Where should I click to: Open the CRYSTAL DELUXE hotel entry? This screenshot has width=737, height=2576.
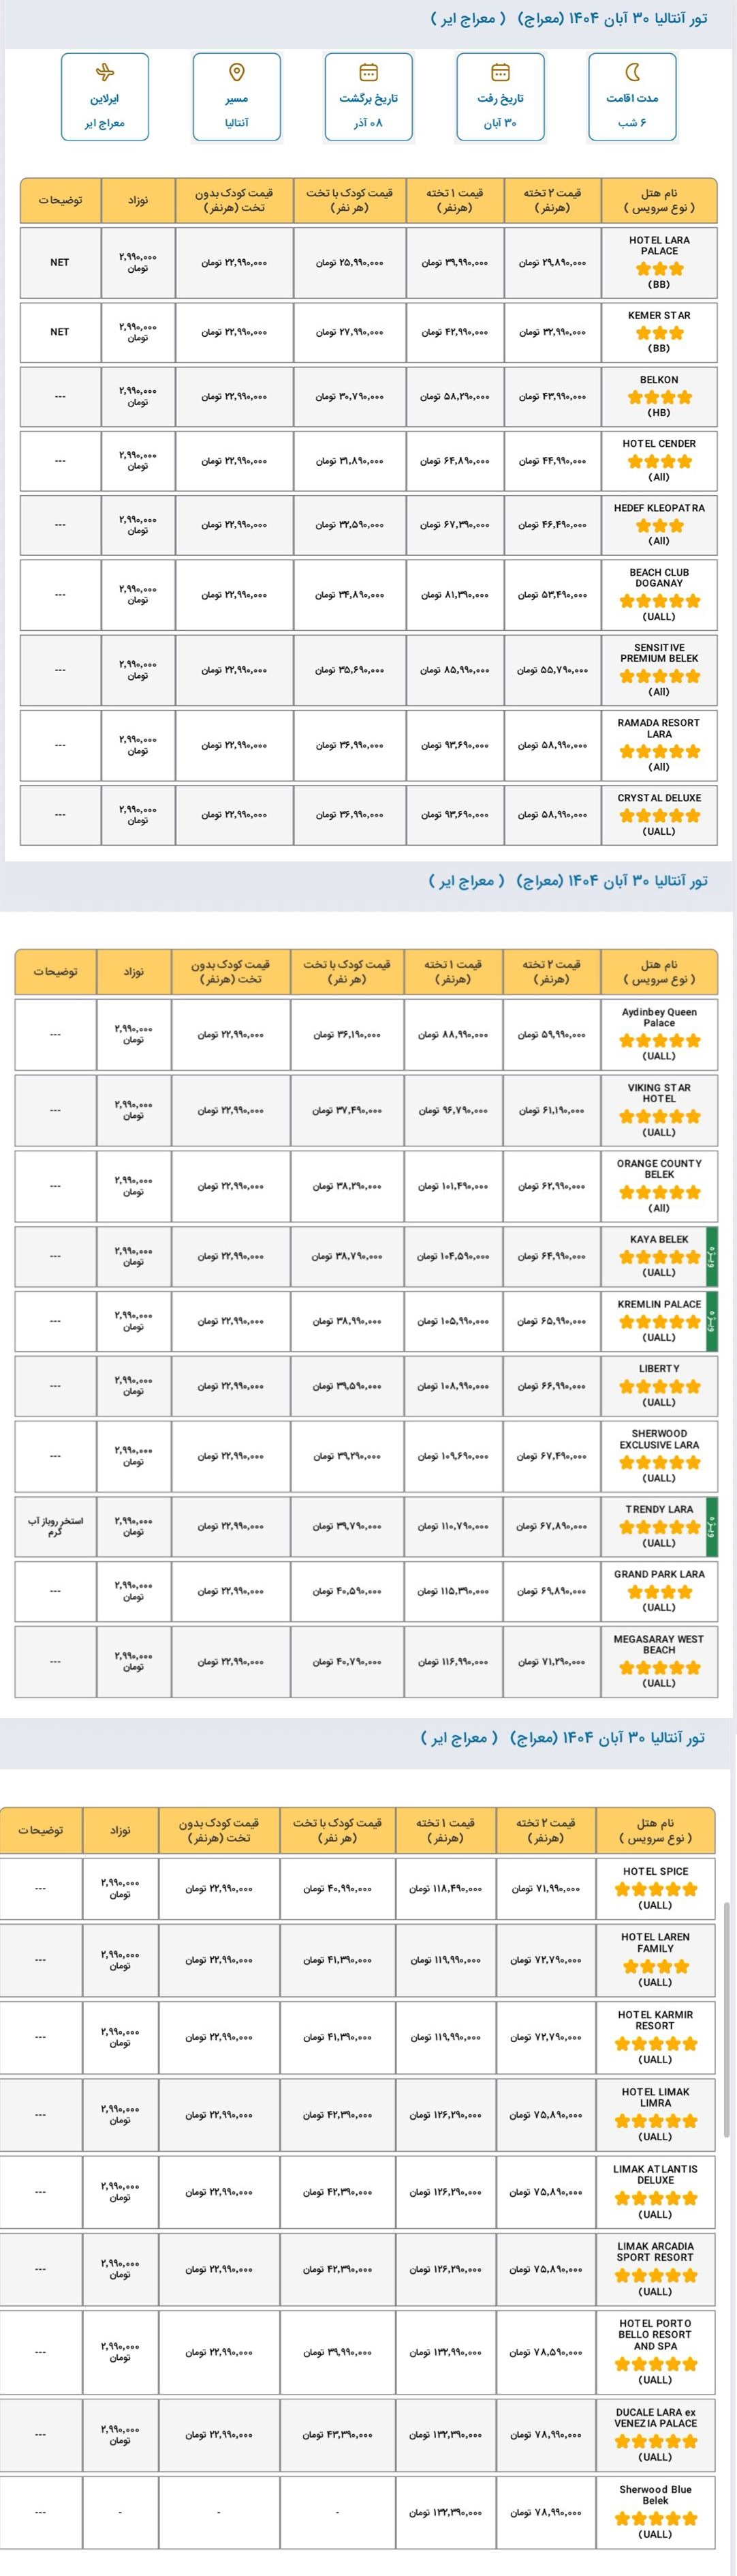point(659,798)
